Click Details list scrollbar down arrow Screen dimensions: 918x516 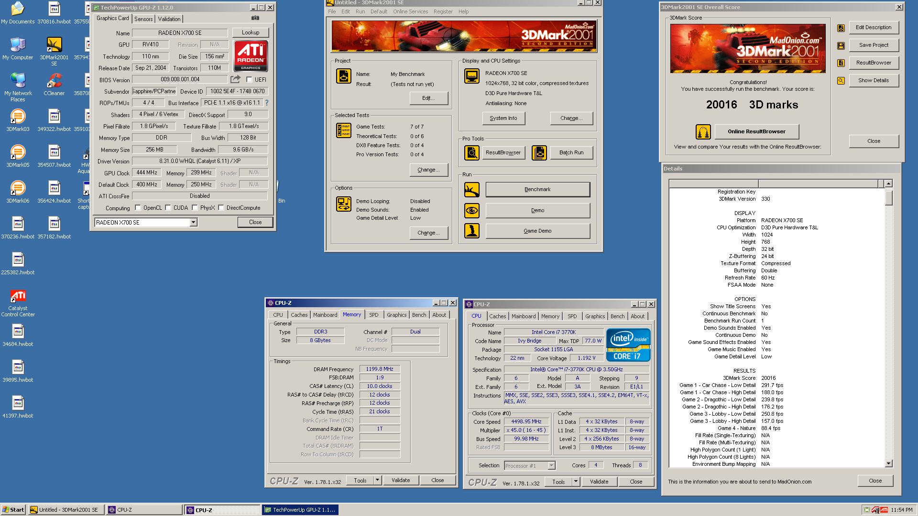point(888,463)
